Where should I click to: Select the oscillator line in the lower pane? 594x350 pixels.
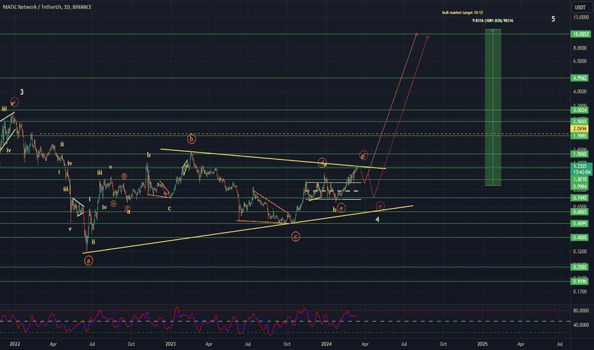[x=178, y=320]
